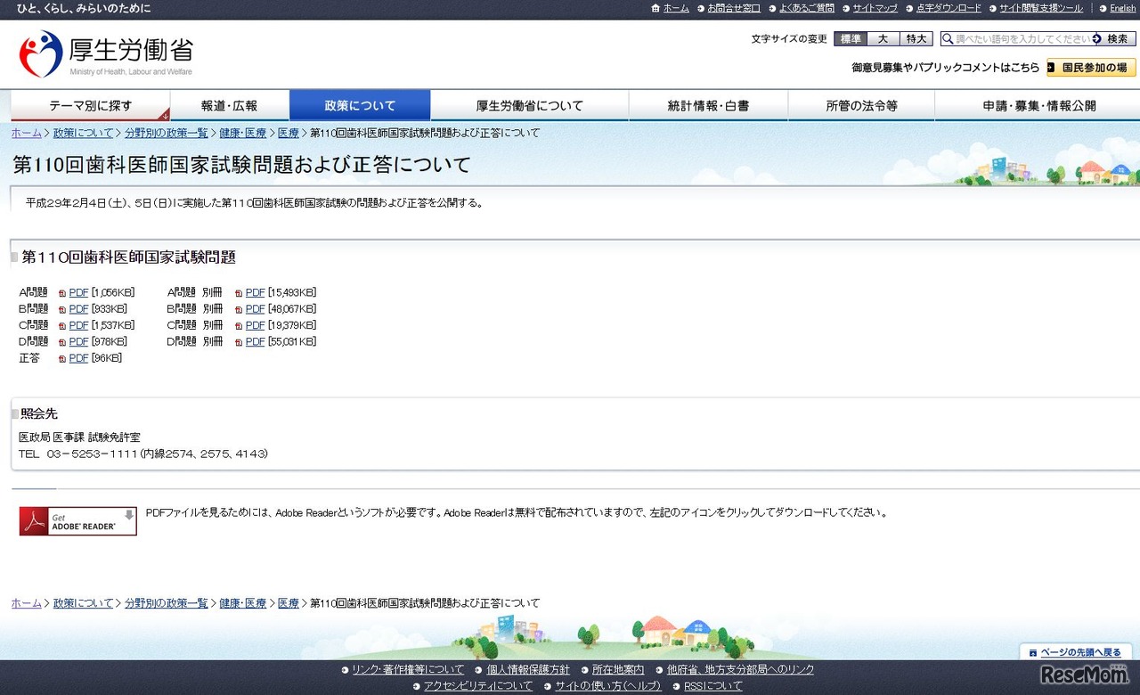Select the 標準 text size option

pyautogui.click(x=850, y=38)
